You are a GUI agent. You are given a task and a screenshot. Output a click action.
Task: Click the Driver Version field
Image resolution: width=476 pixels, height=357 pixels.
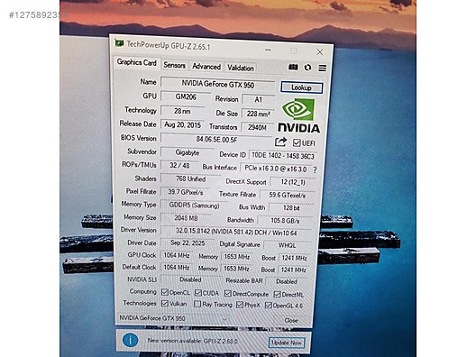(x=236, y=232)
